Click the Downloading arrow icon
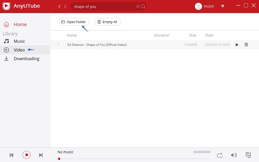The image size is (259, 162). tap(6, 59)
